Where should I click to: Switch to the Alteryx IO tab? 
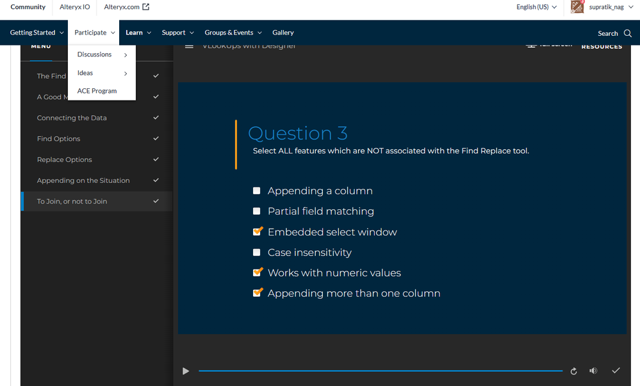(75, 6)
